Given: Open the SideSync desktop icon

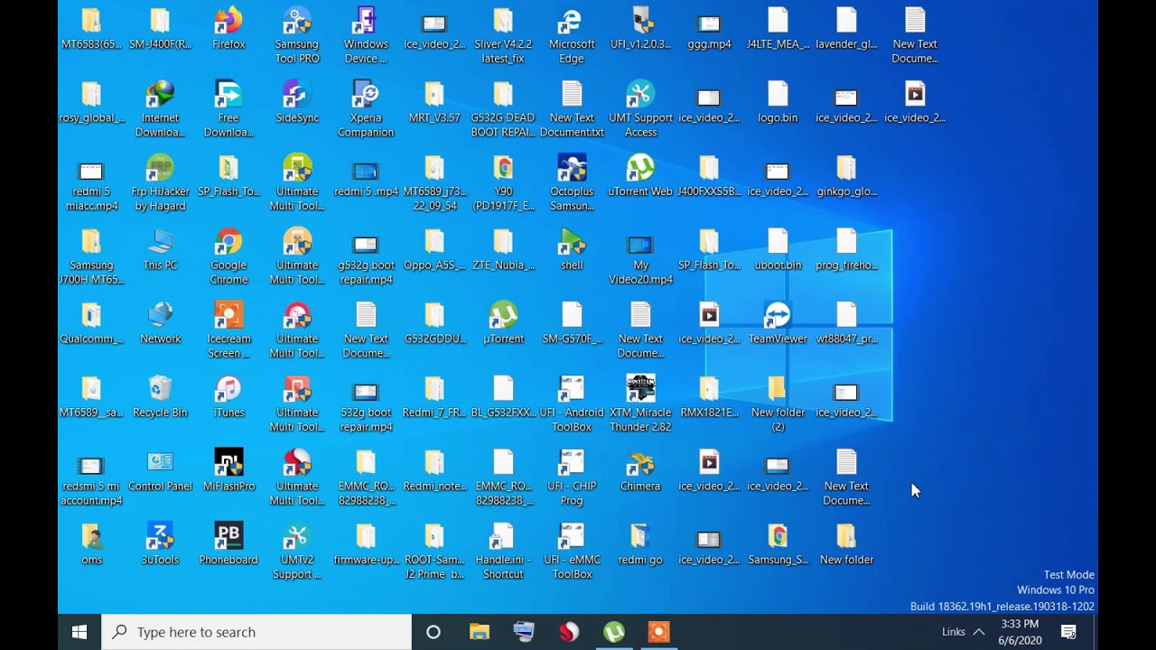Looking at the screenshot, I should (x=297, y=102).
